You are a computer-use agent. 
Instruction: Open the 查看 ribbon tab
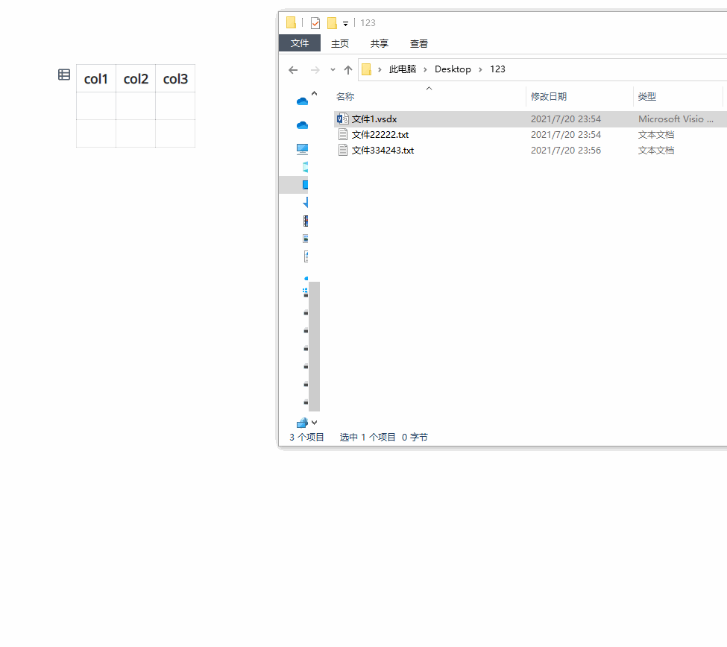tap(418, 43)
